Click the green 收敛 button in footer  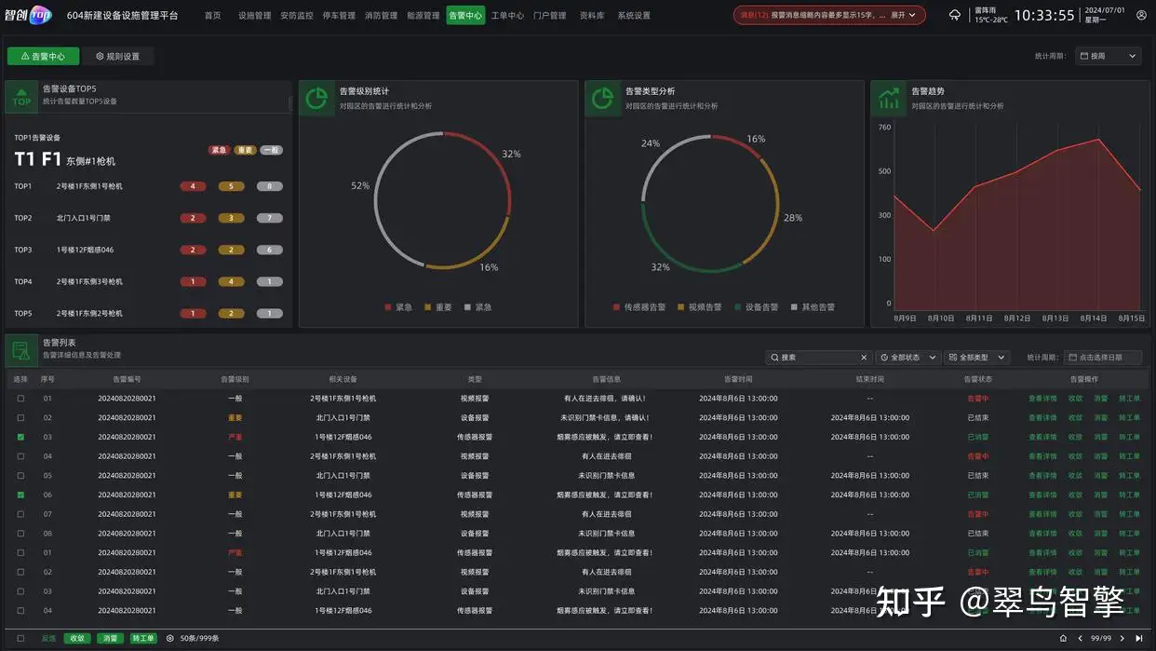[77, 638]
